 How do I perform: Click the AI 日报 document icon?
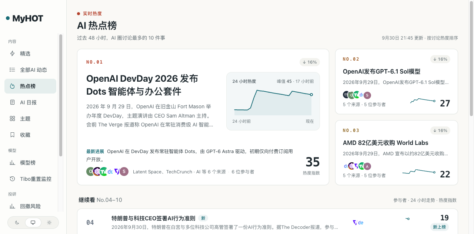12,102
